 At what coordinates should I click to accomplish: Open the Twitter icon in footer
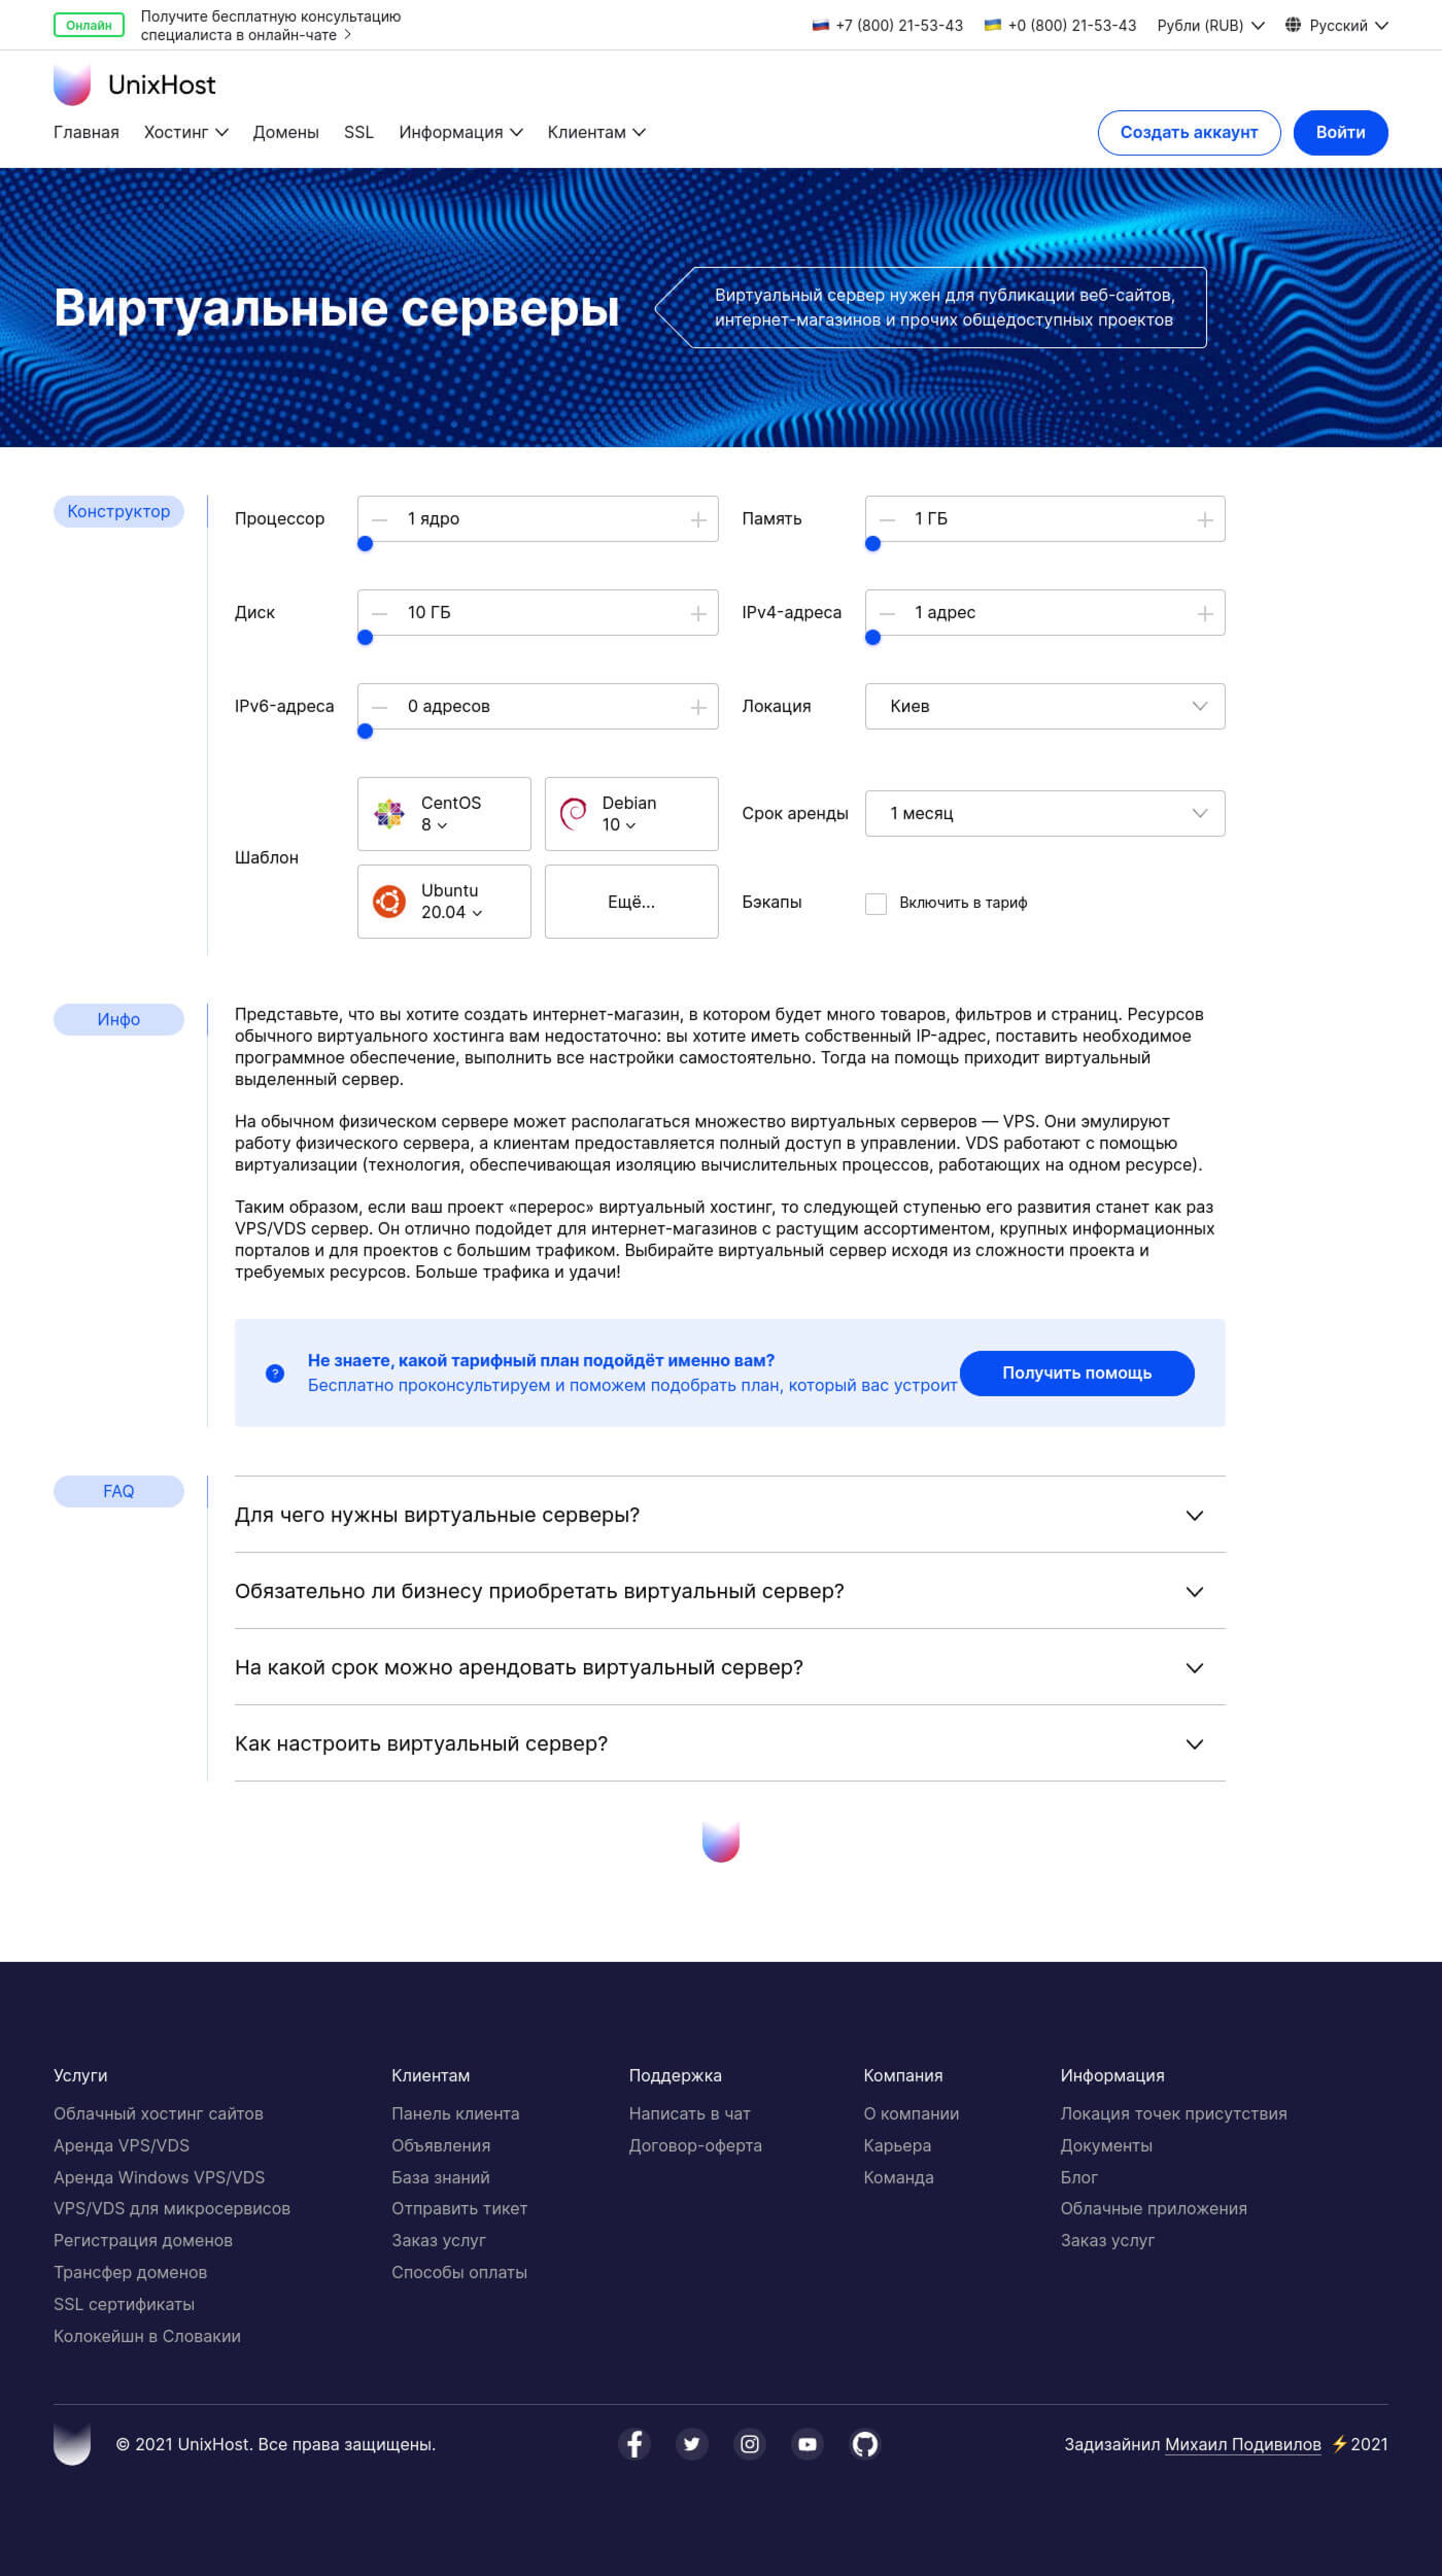point(692,2444)
